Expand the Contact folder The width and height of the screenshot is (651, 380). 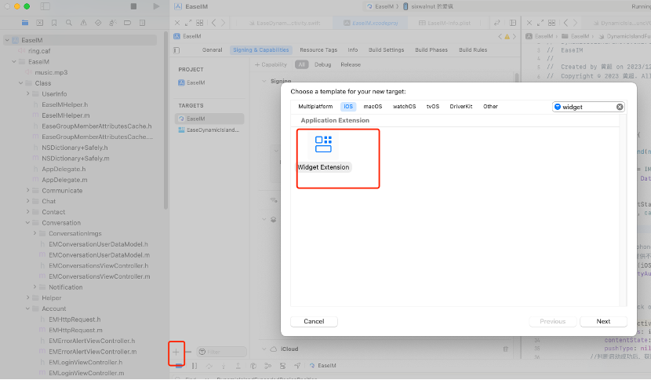coord(27,212)
